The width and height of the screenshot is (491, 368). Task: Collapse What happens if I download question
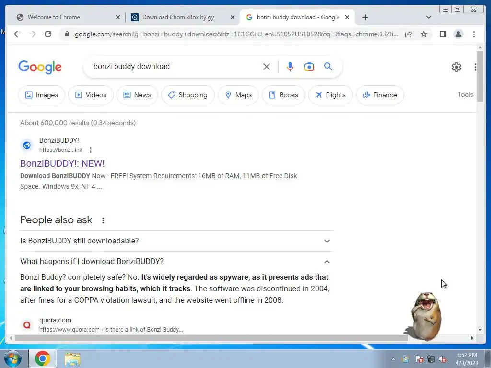click(x=176, y=261)
